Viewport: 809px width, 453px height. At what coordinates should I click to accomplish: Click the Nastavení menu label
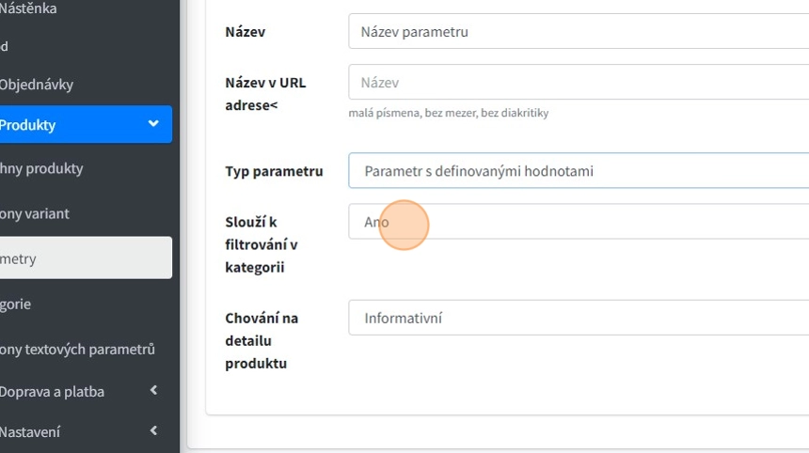(30, 432)
